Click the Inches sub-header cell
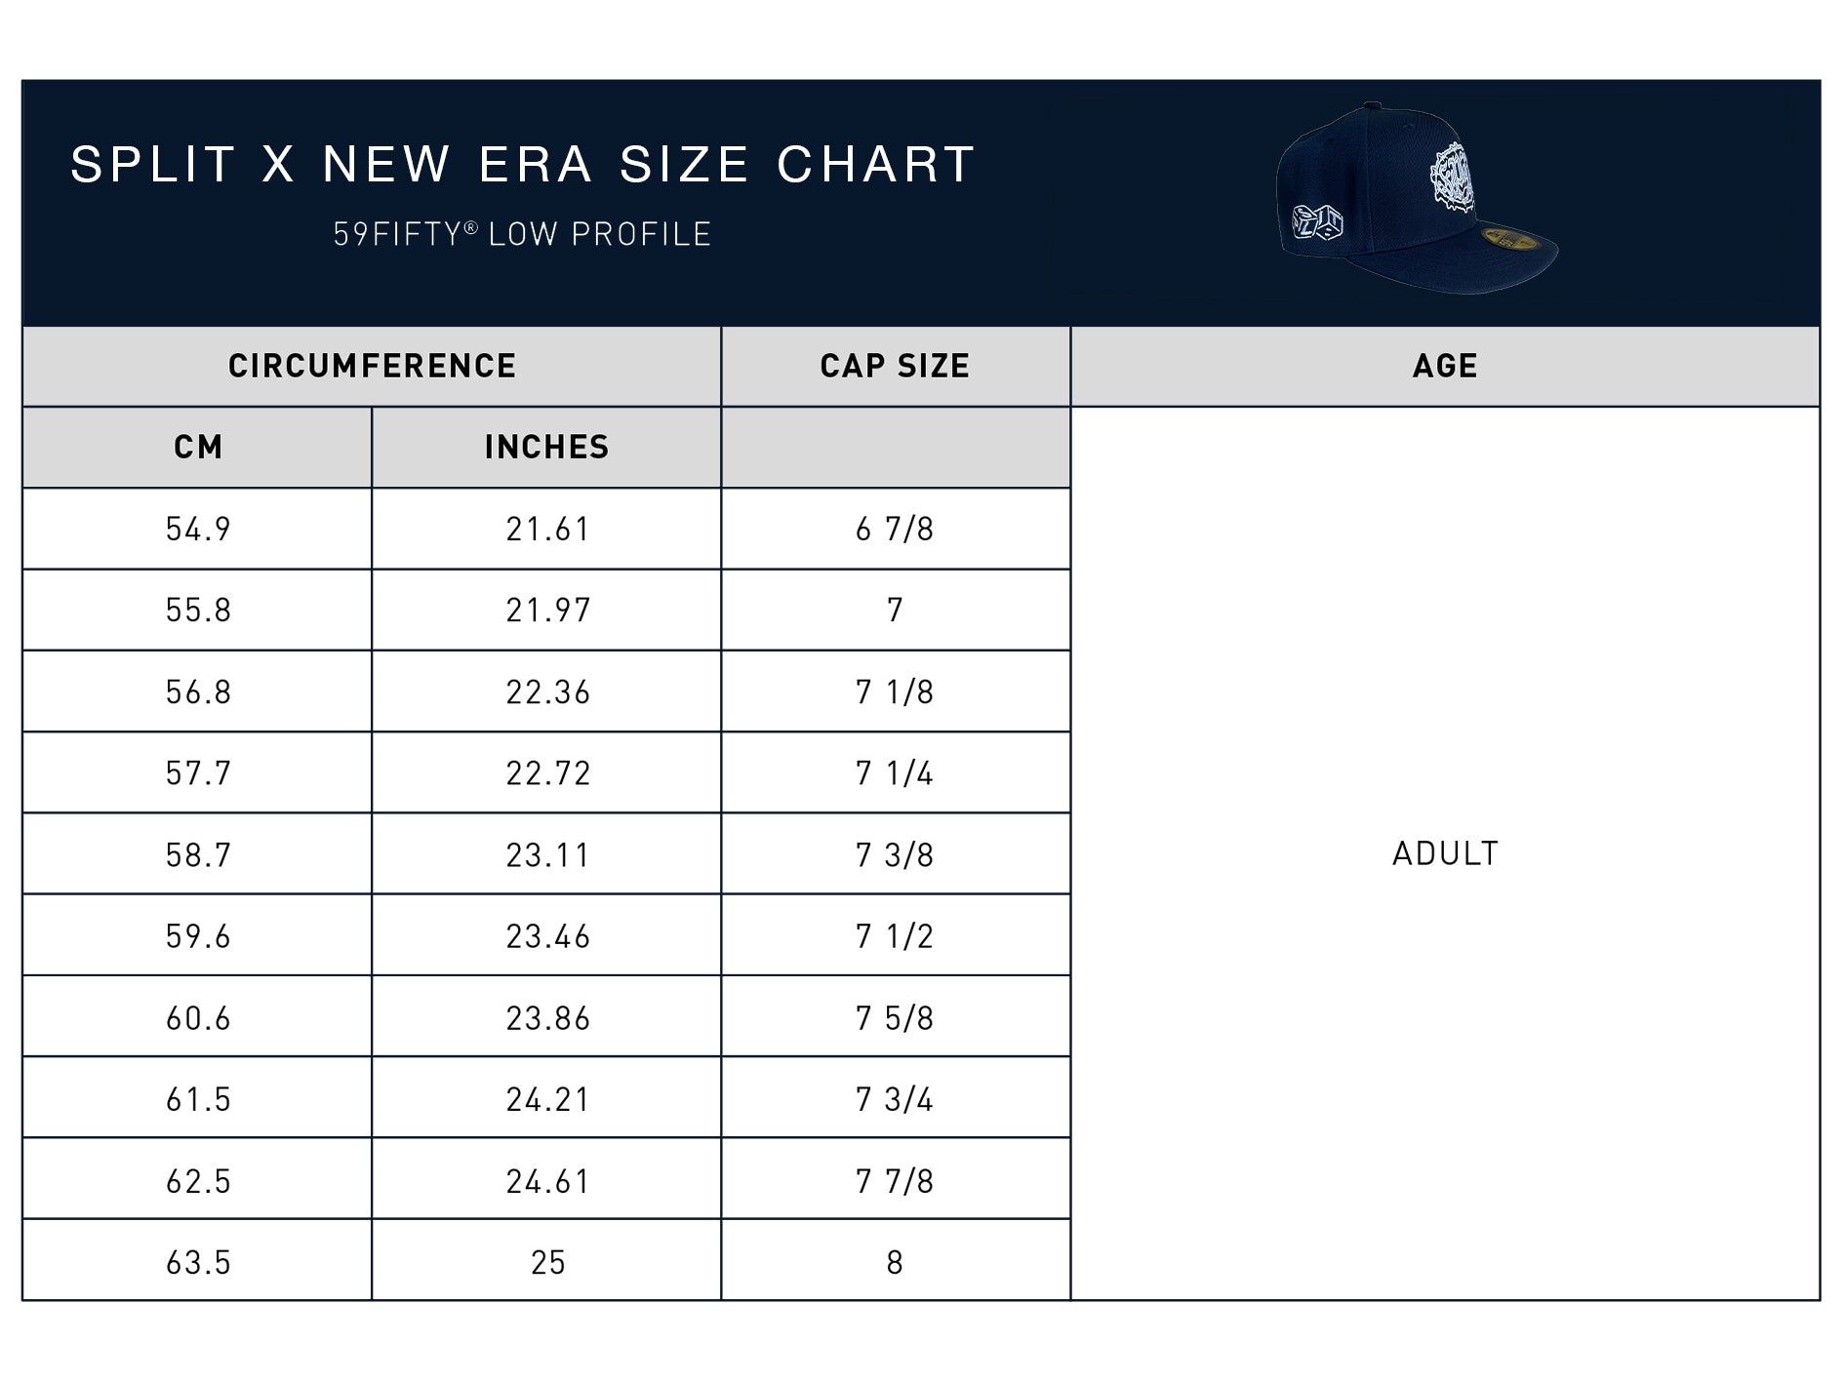Image resolution: width=1844 pixels, height=1382 pixels. (x=546, y=447)
